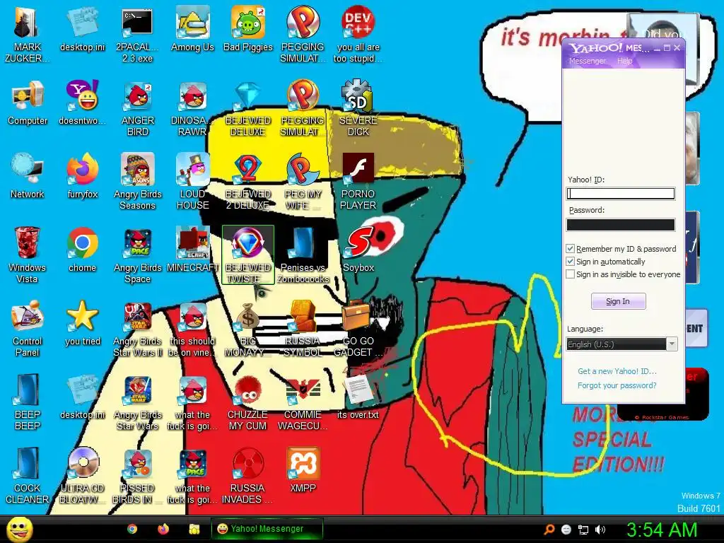This screenshot has width=724, height=543.
Task: Launch Chrome from the taskbar
Action: [x=132, y=529]
